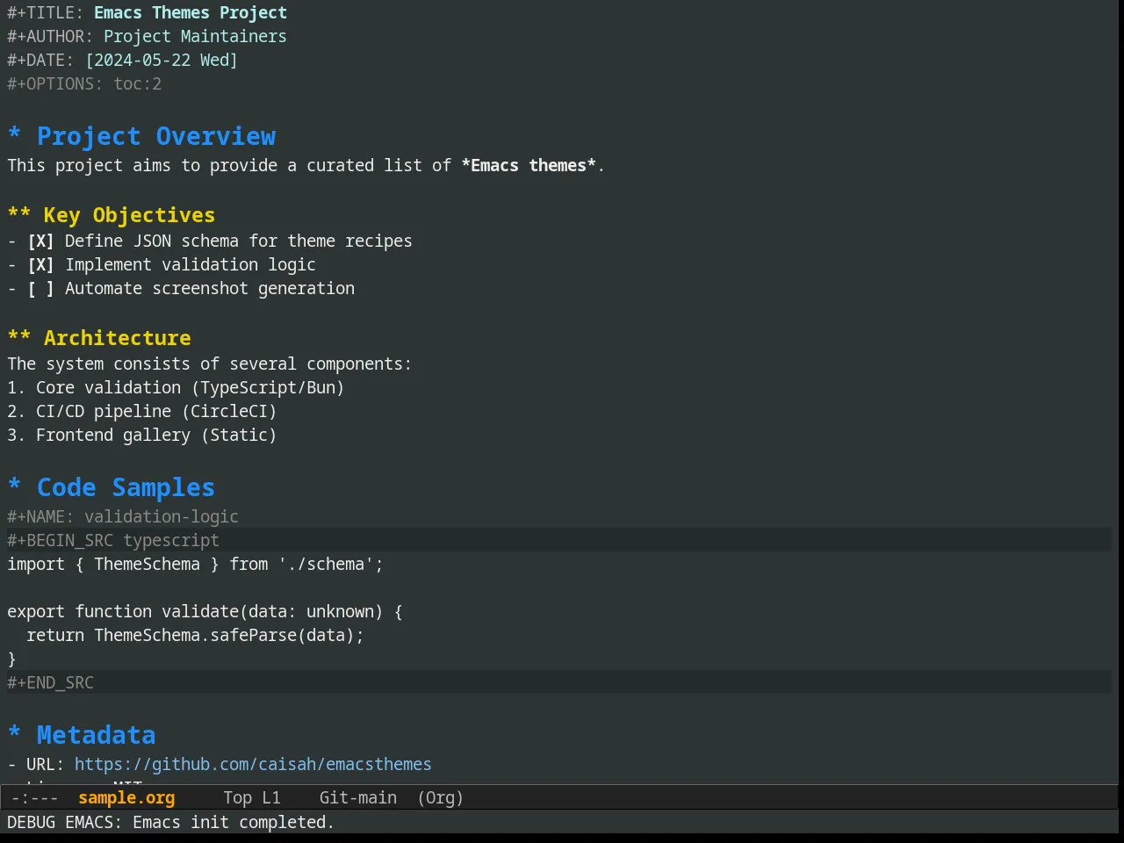
Task: Click the 'Code Samples' heading text
Action: click(126, 487)
